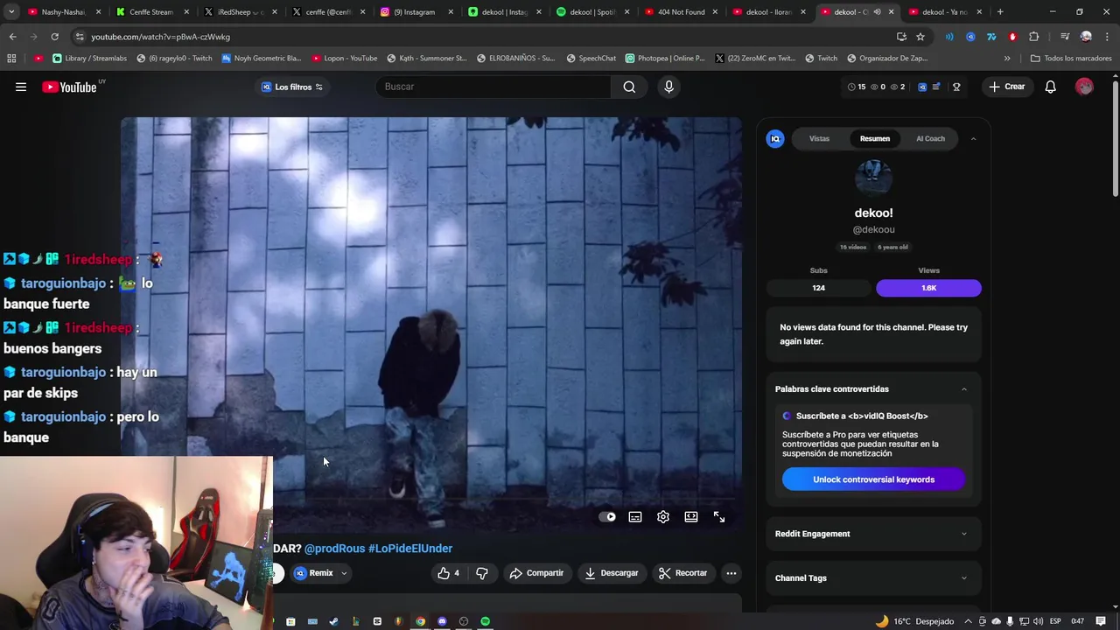Click the search magnifier button
Screen dimensions: 1120x630
(629, 87)
